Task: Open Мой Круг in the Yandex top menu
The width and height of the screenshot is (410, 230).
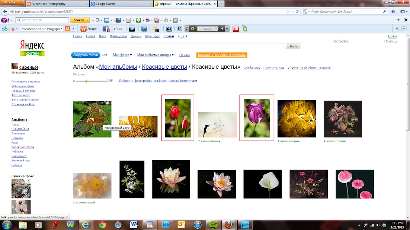Action: [x=153, y=36]
